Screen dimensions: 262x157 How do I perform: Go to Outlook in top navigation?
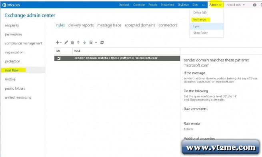(124, 5)
